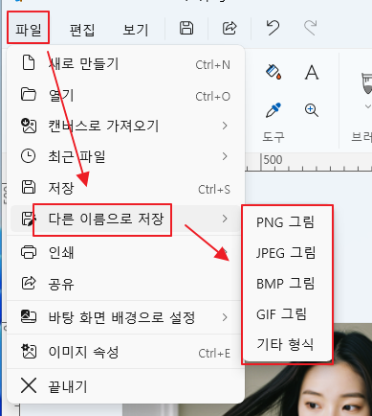Click the Ctrl+O shortcut text
Screen dimensions: 372x416
[212, 96]
